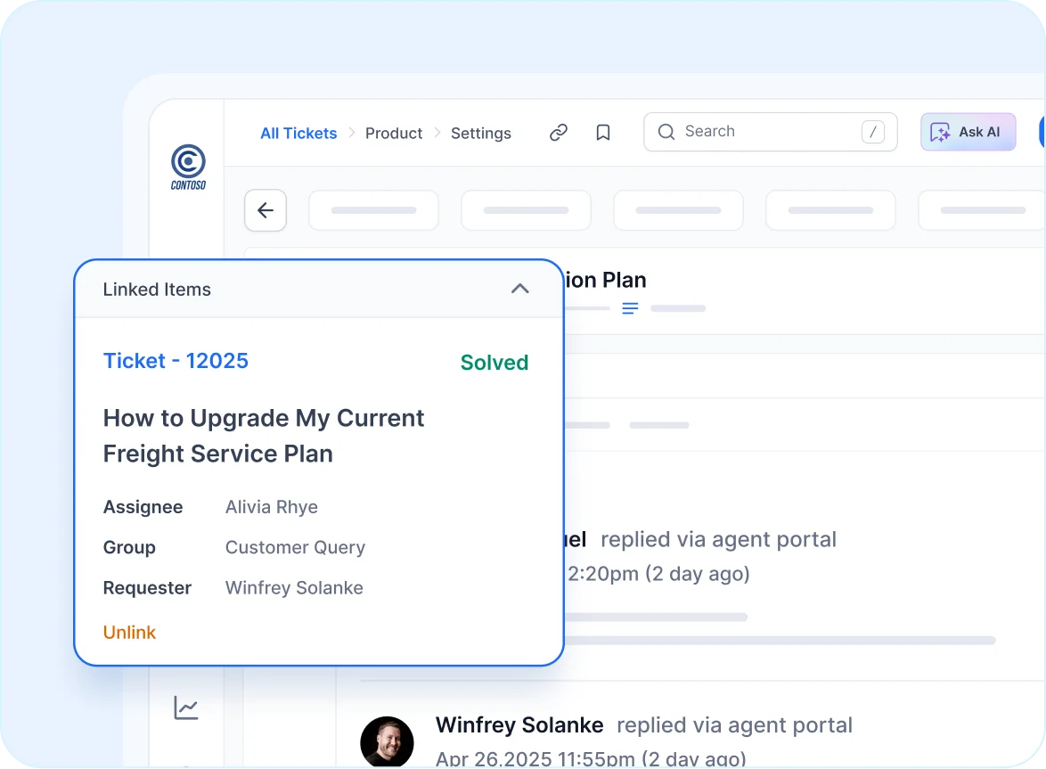
Task: Click Winfrey Solanke's avatar thumbnail
Action: pos(387,741)
